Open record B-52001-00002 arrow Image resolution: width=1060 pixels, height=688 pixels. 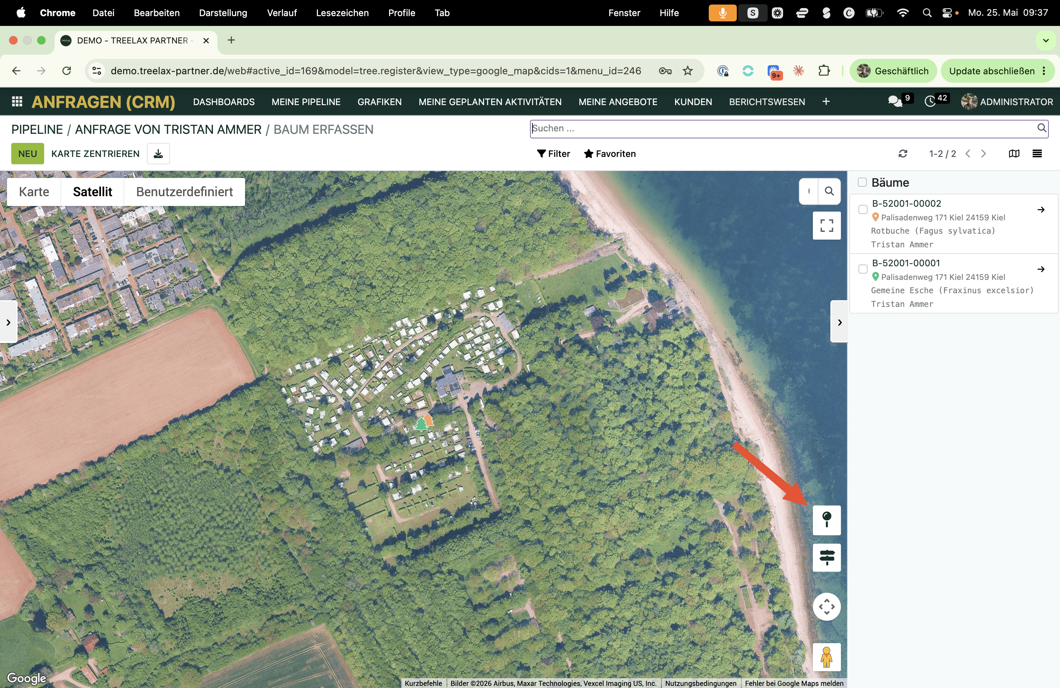click(1041, 209)
